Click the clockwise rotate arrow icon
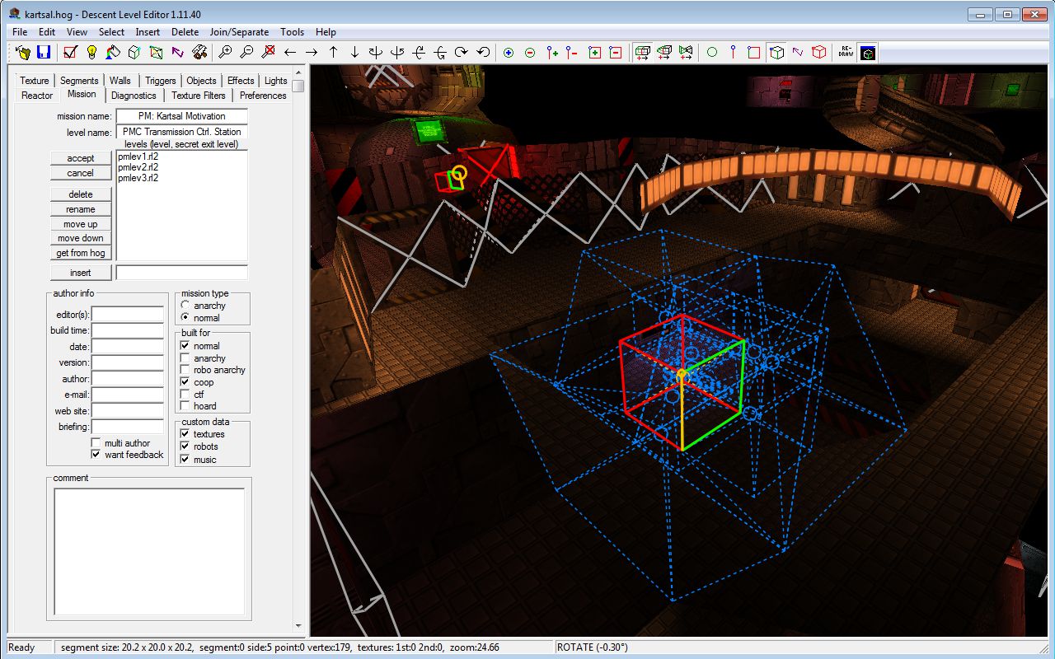 coord(462,53)
